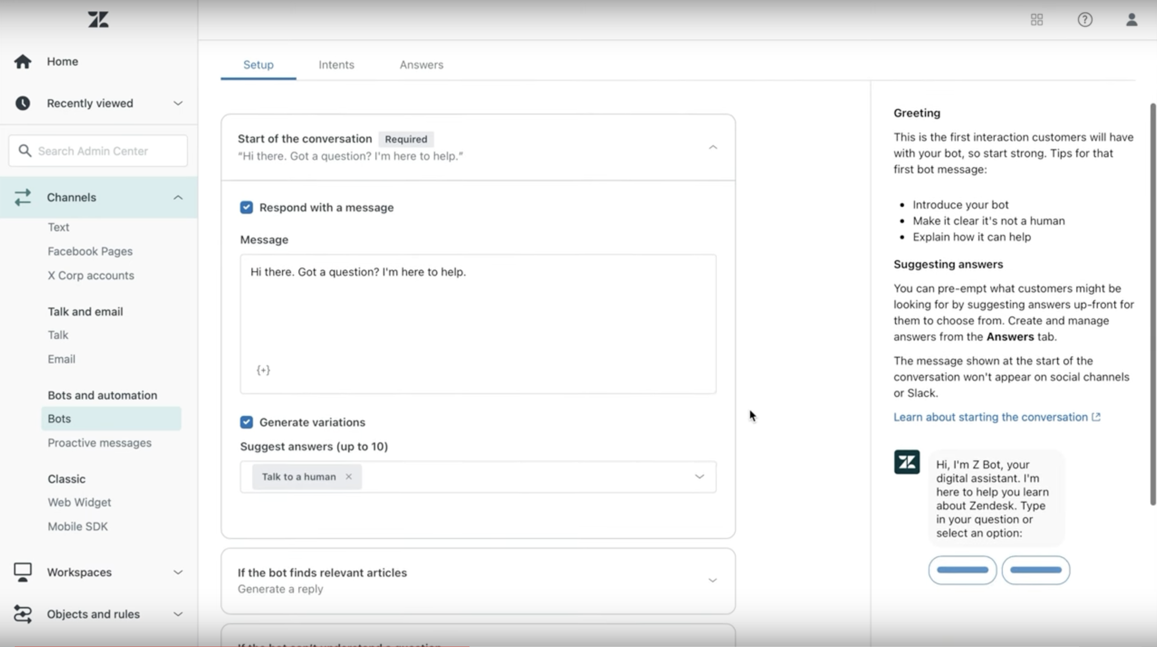Open the help question mark icon

[1085, 20]
